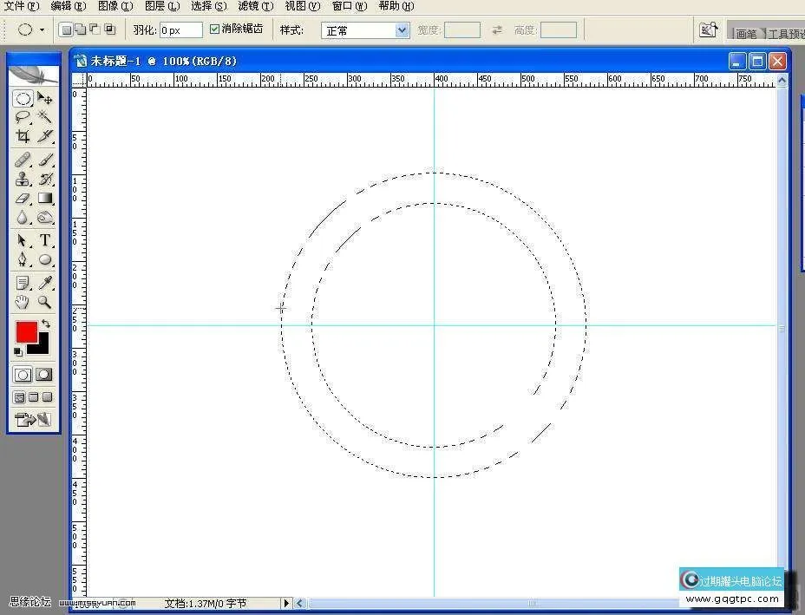Open the 滤镜 (Filter) menu
The height and width of the screenshot is (615, 805).
[254, 6]
